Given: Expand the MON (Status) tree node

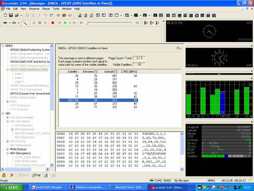Looking at the screenshot, I should (7, 149).
